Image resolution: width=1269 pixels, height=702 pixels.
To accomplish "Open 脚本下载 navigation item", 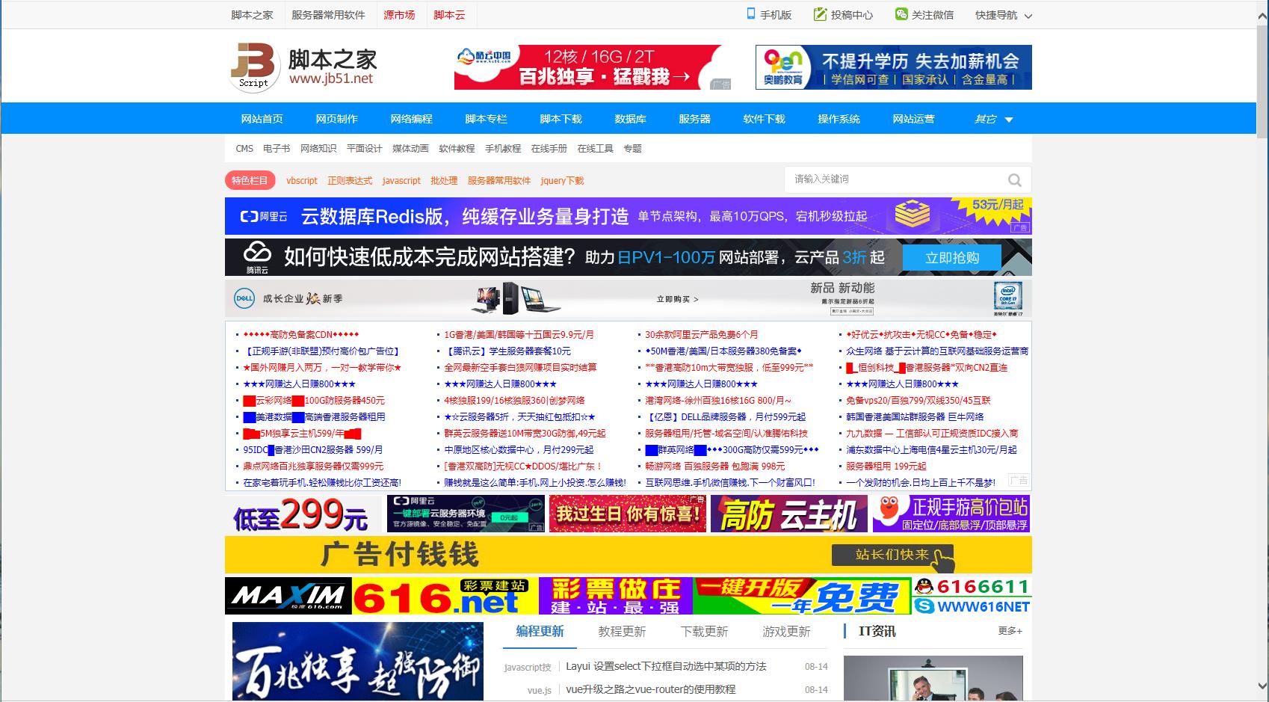I will point(561,119).
